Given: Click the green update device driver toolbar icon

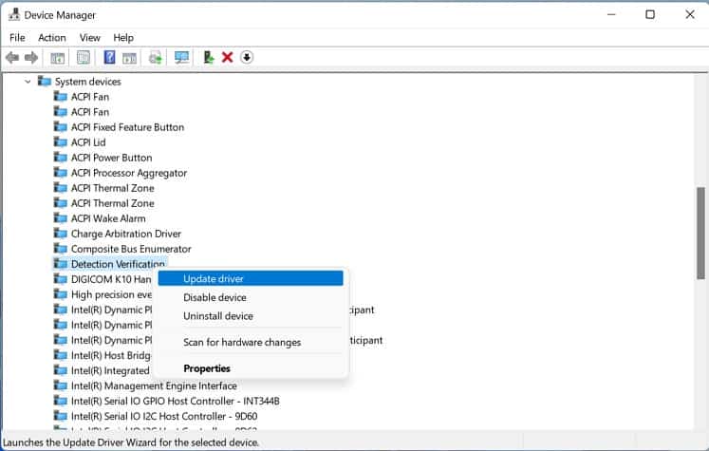Looking at the screenshot, I should (x=209, y=57).
